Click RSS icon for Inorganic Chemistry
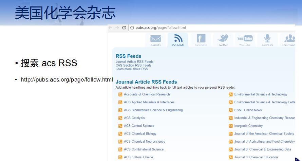The width and height of the screenshot is (302, 161). click(230, 126)
